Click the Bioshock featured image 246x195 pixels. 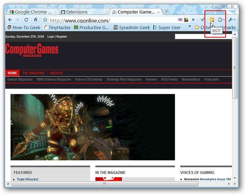click(x=93, y=127)
